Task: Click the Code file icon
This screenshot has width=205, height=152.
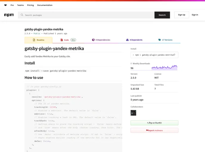Action: point(62,40)
